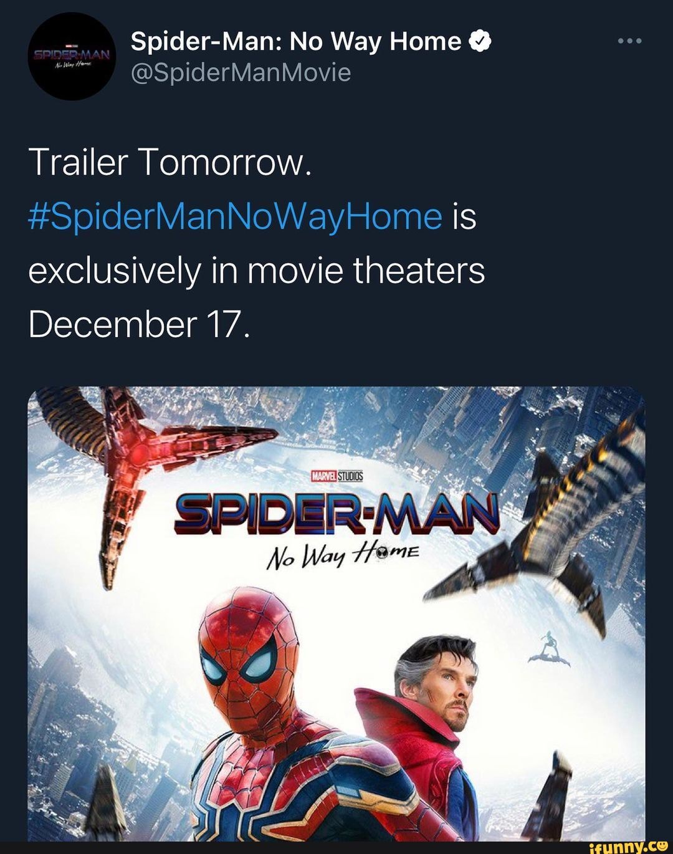Click the Spider-Man: No Way Home display name
Image resolution: width=673 pixels, height=854 pixels.
tap(295, 42)
